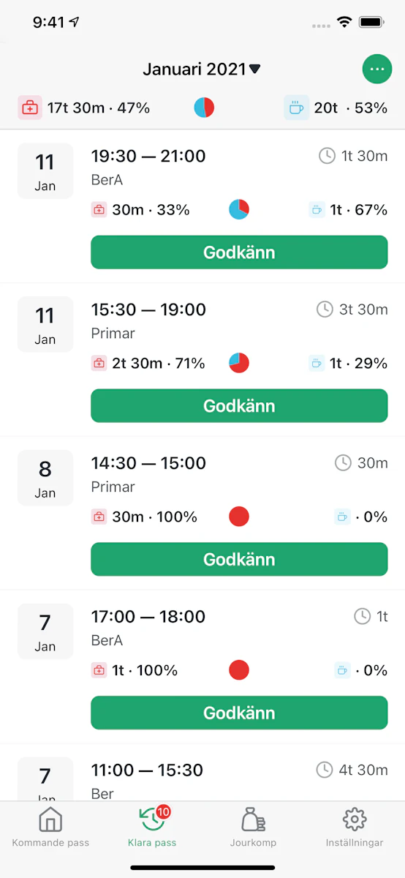405x878 pixels.
Task: Tap the blue coffee cup summary icon
Action: [296, 108]
